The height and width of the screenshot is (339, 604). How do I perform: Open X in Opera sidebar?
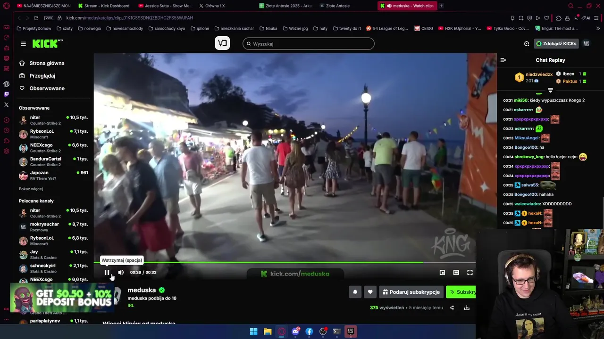[7, 105]
